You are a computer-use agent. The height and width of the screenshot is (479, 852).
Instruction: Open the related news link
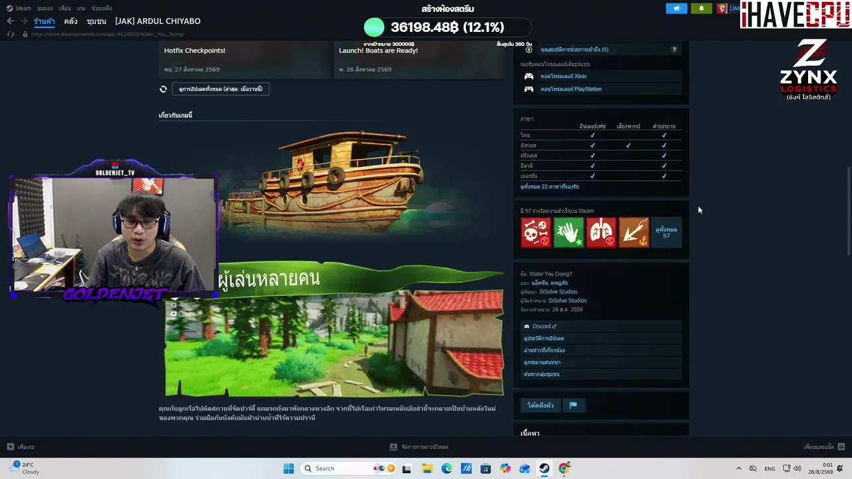[601, 351]
